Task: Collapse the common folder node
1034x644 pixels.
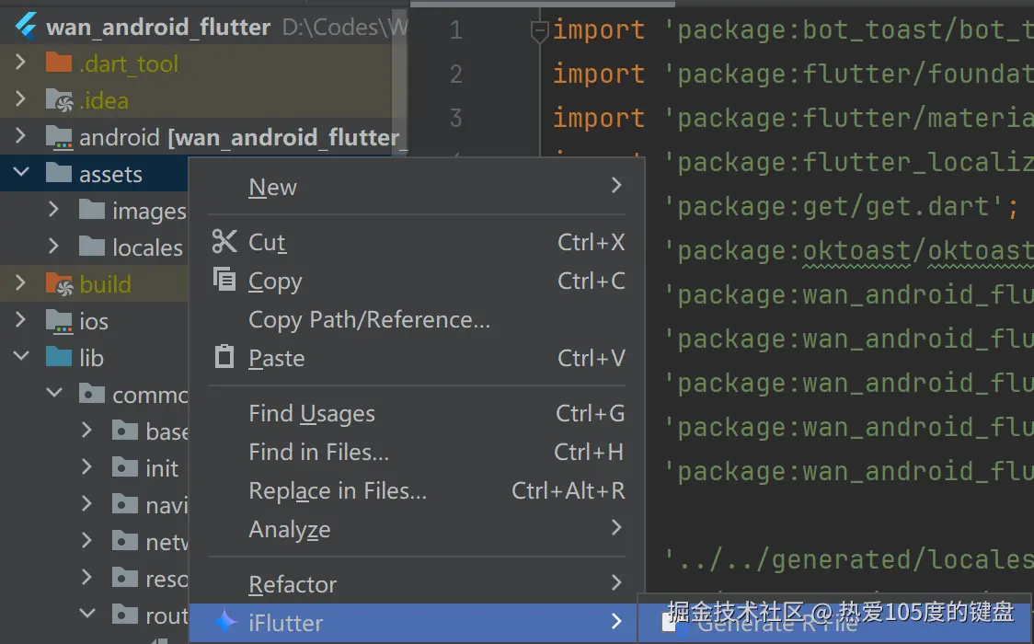Action: click(54, 394)
